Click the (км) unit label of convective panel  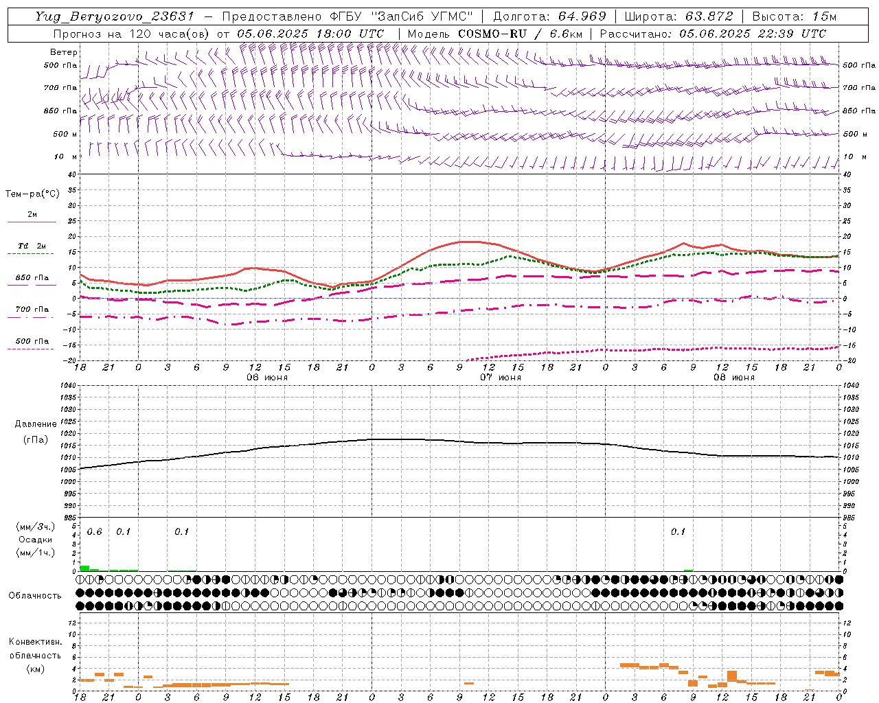[x=36, y=669]
